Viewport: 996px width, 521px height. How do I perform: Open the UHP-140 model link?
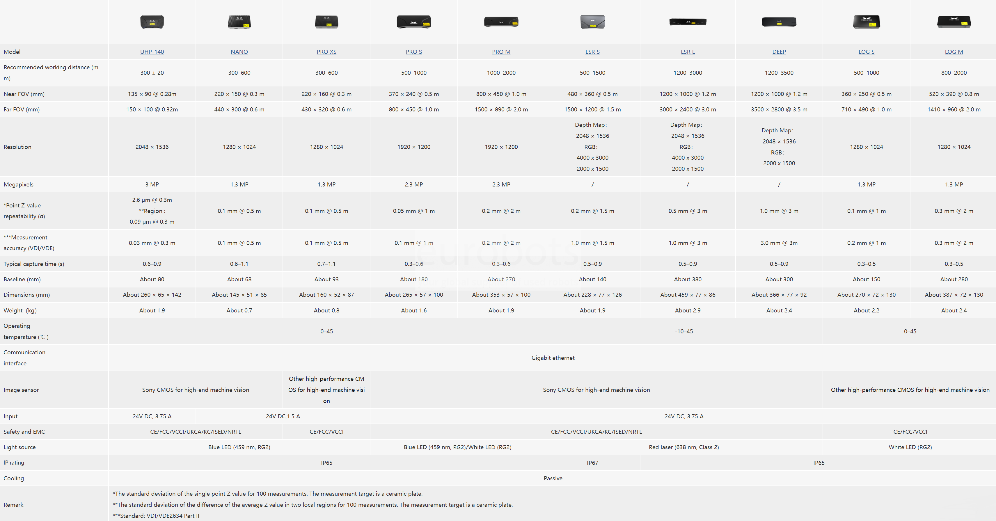pyautogui.click(x=152, y=52)
